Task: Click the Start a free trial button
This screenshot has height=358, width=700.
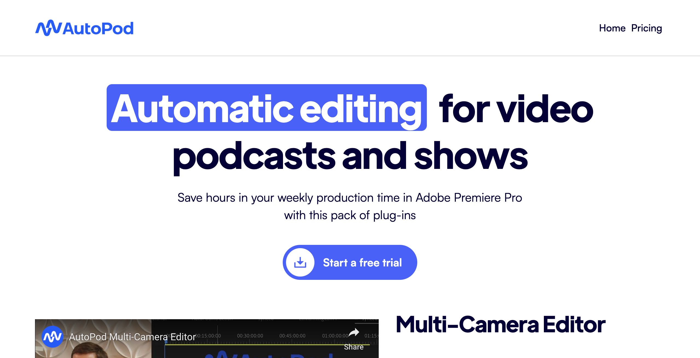Action: click(x=350, y=262)
